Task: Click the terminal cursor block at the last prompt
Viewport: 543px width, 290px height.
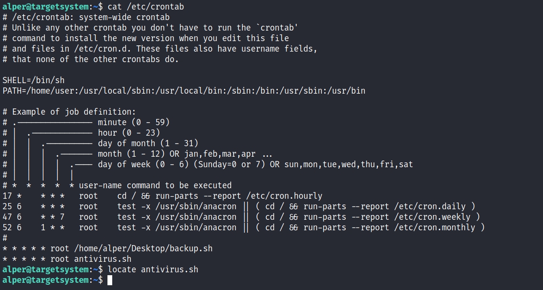Action: point(110,280)
